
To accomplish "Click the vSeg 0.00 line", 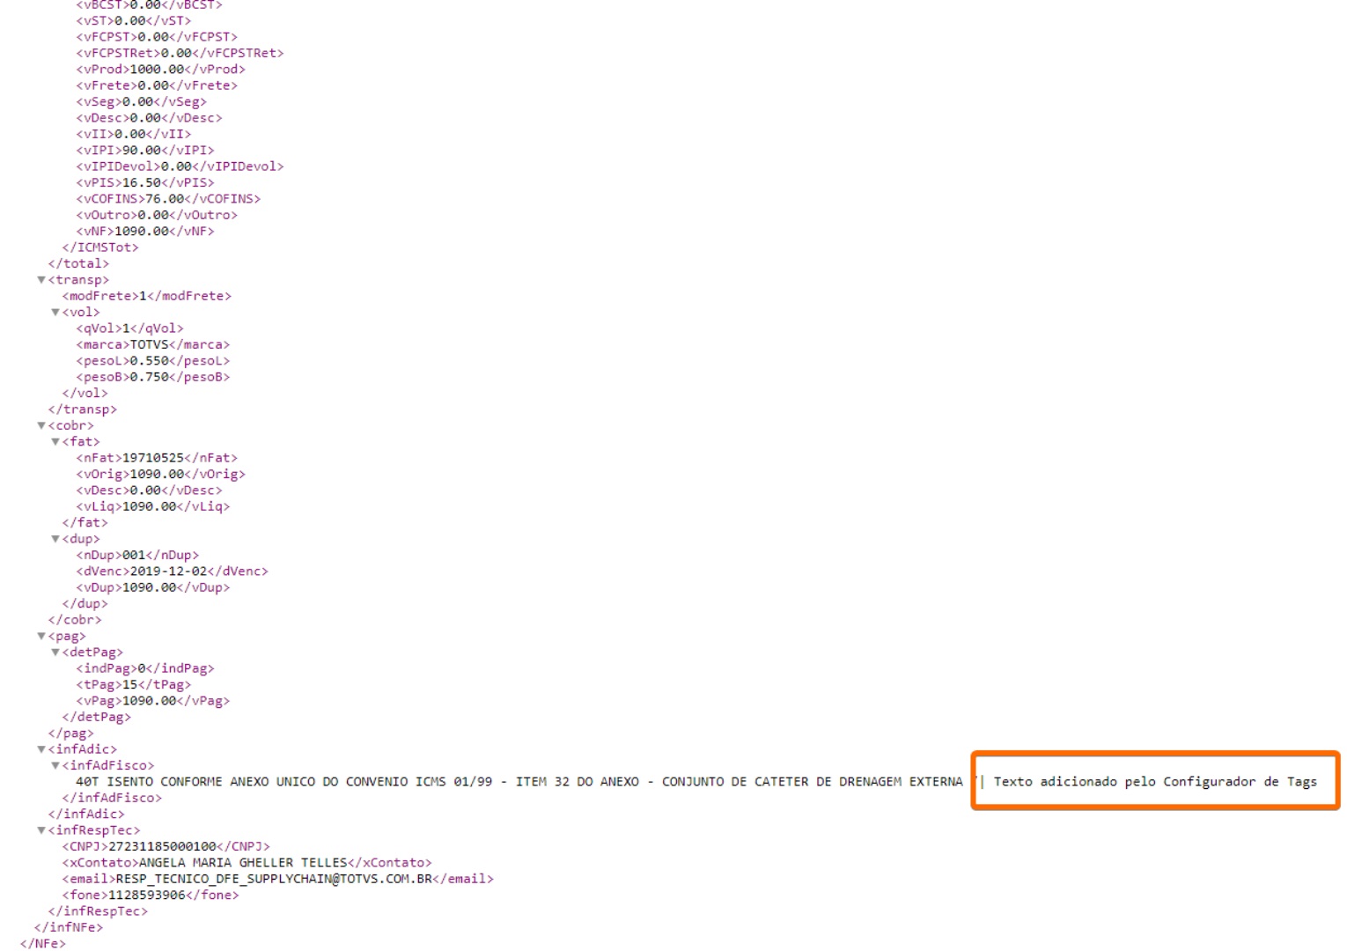I will pyautogui.click(x=141, y=101).
